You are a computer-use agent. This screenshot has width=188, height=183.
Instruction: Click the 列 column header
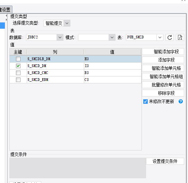55,52
